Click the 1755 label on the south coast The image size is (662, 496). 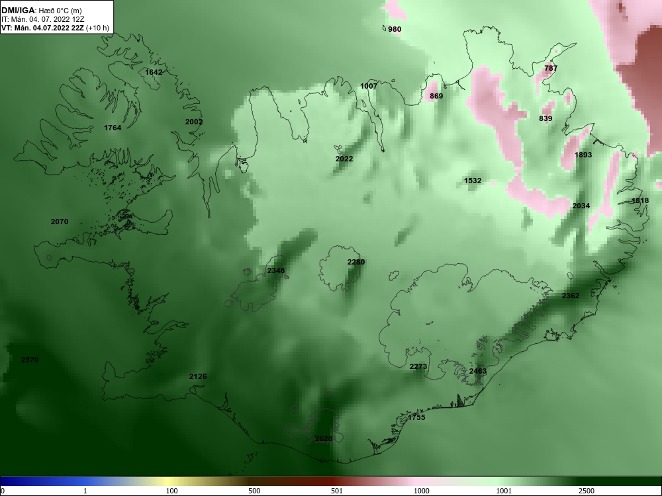416,417
